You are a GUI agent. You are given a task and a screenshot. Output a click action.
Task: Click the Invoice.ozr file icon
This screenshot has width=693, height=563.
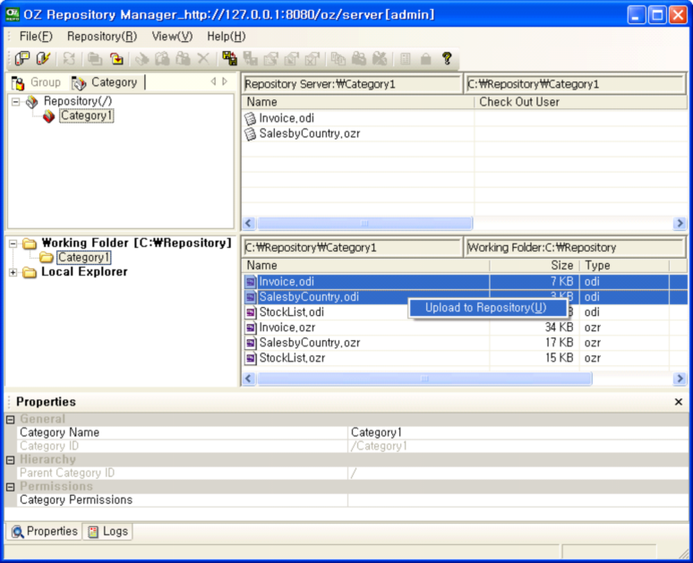[x=251, y=328]
